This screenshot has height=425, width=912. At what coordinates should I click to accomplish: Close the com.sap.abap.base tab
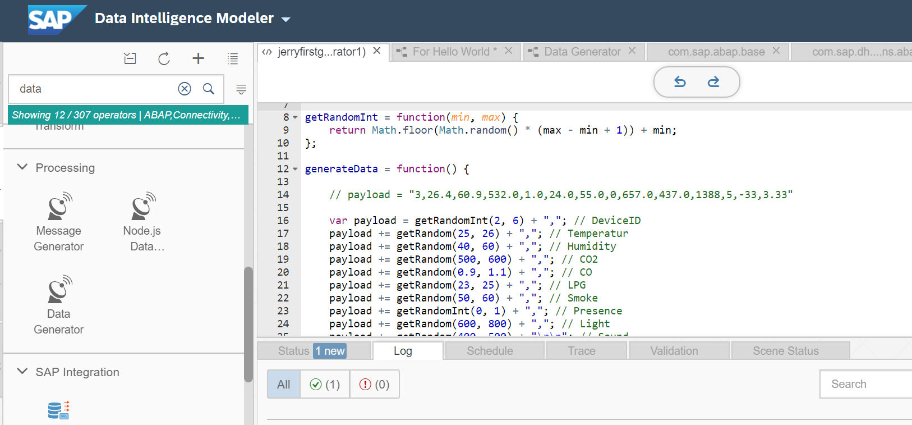(x=776, y=51)
